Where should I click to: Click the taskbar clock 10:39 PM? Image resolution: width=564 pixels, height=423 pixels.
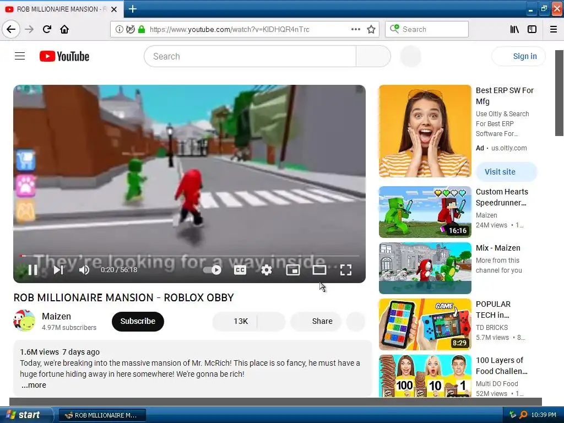tap(544, 415)
